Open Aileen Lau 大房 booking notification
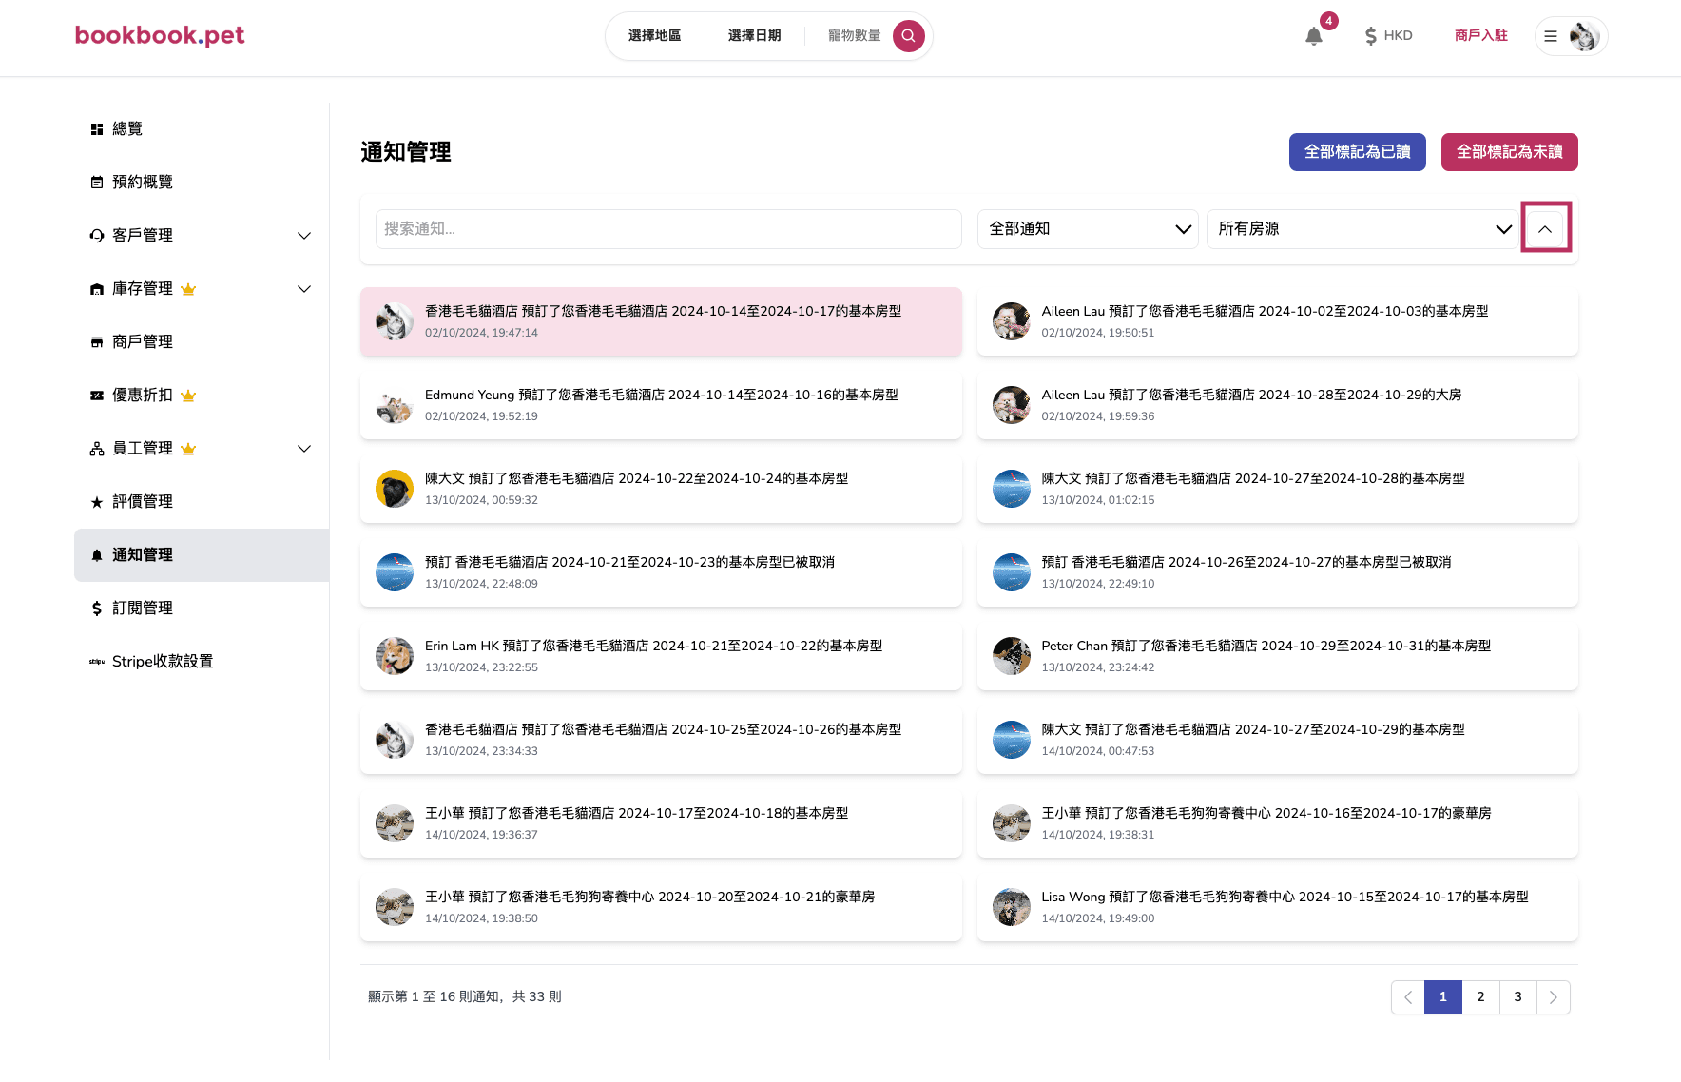Image resolution: width=1681 pixels, height=1082 pixels. [1278, 405]
